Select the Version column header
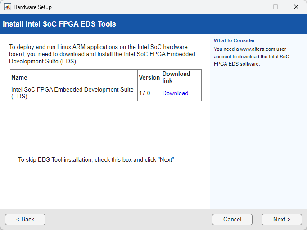 tap(149, 77)
